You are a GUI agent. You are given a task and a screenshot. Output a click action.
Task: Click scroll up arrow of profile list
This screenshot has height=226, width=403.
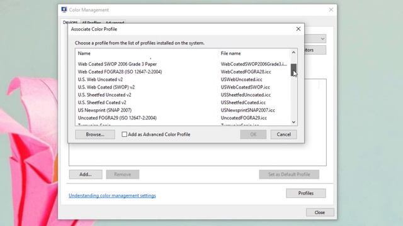(293, 53)
